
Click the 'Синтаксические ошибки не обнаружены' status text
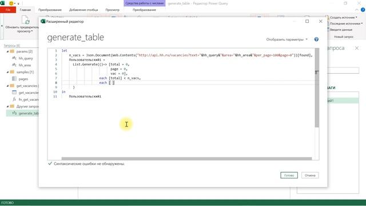point(89,164)
